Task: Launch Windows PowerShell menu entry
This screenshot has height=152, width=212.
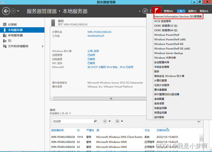Action: 167,35
